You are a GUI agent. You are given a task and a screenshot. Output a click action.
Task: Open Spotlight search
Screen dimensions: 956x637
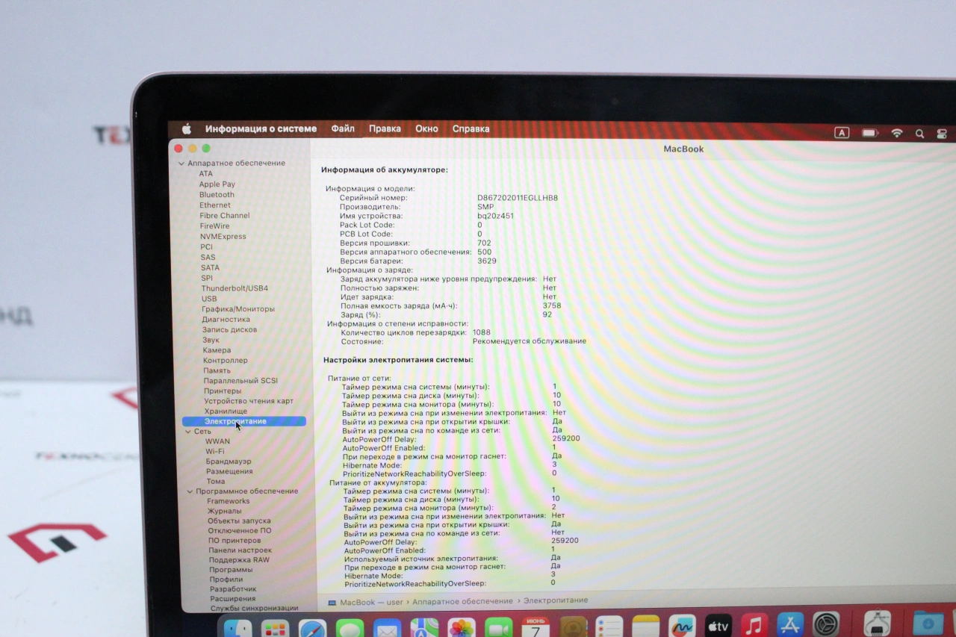(x=920, y=134)
